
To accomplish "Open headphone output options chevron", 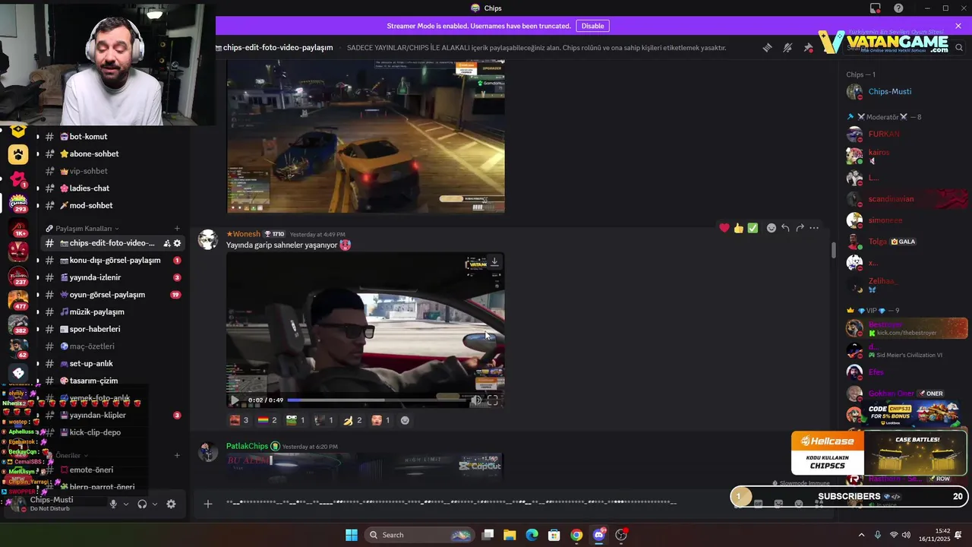I will (x=155, y=504).
